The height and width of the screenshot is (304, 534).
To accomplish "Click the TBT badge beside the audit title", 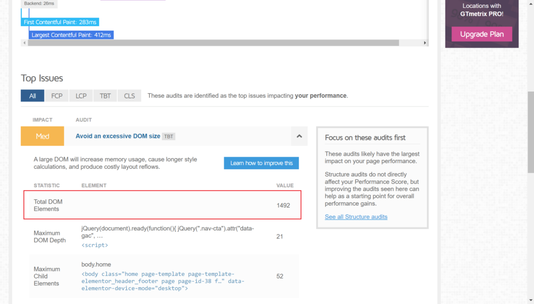I will pos(168,136).
